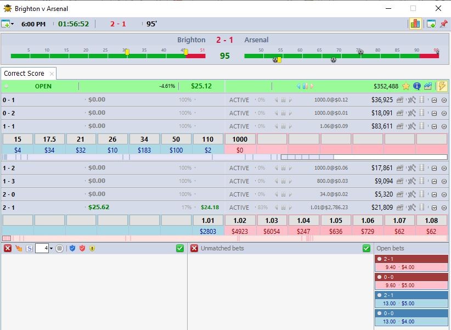
Task: Click the red pin icon
Action: click(444, 24)
